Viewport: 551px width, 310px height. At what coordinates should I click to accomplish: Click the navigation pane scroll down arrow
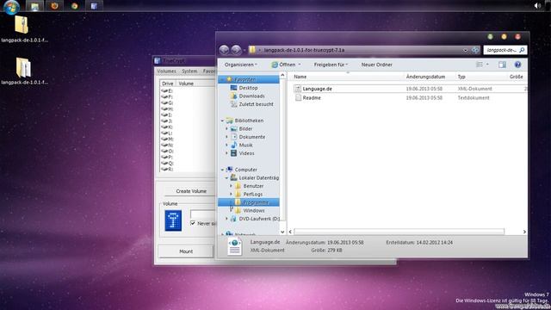point(282,232)
